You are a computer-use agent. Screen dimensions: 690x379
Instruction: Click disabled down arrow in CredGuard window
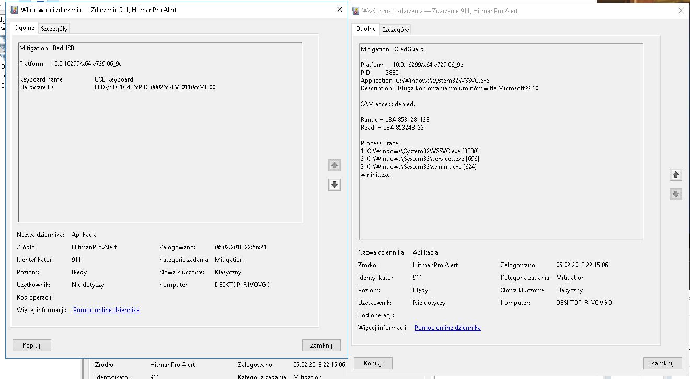pos(676,194)
